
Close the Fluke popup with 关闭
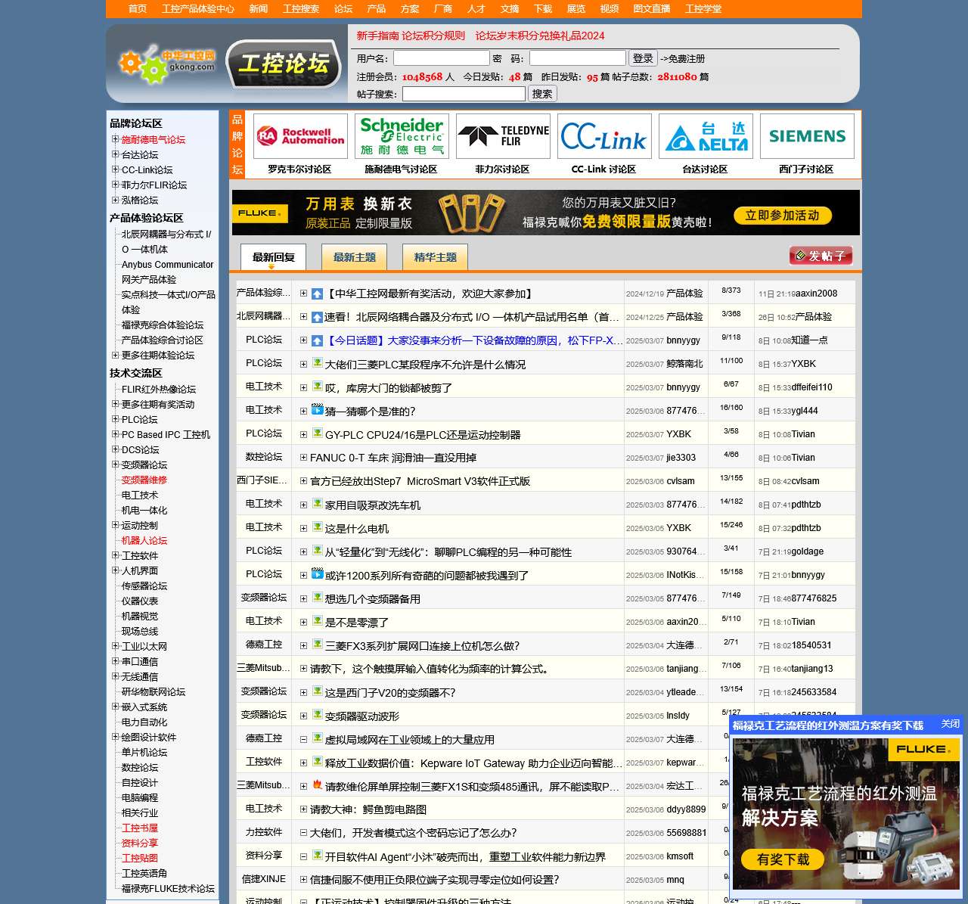coord(951,724)
